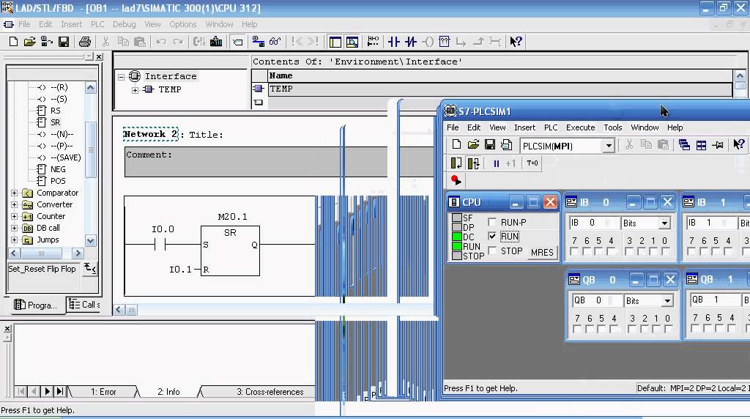
Task: Insert new network icon
Action: [373, 42]
